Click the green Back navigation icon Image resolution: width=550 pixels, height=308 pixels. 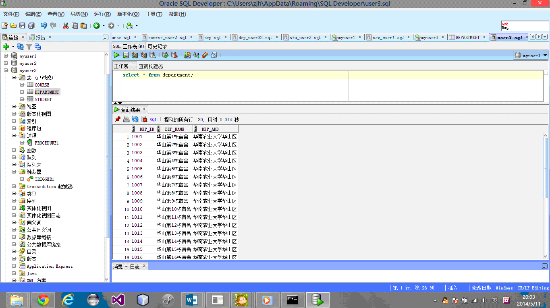(97, 26)
